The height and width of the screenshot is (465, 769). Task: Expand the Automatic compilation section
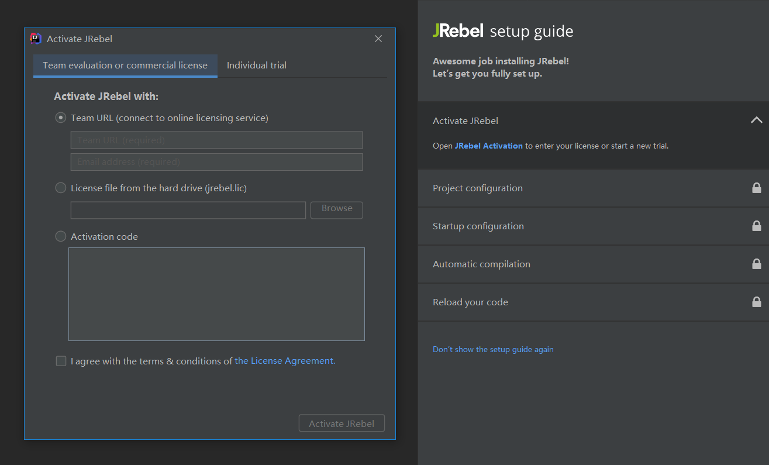coord(481,264)
